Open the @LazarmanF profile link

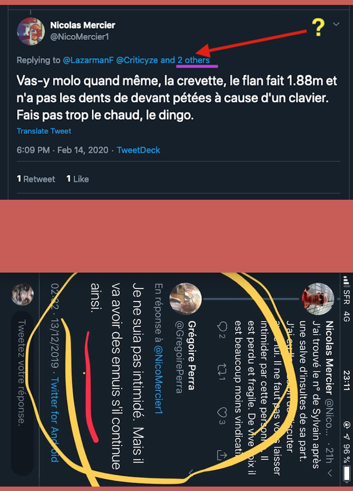(88, 60)
